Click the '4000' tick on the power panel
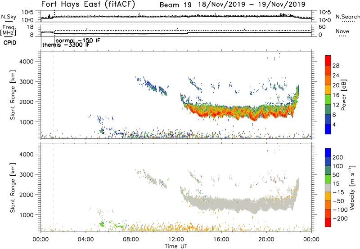The image size is (360, 249). coord(27,62)
